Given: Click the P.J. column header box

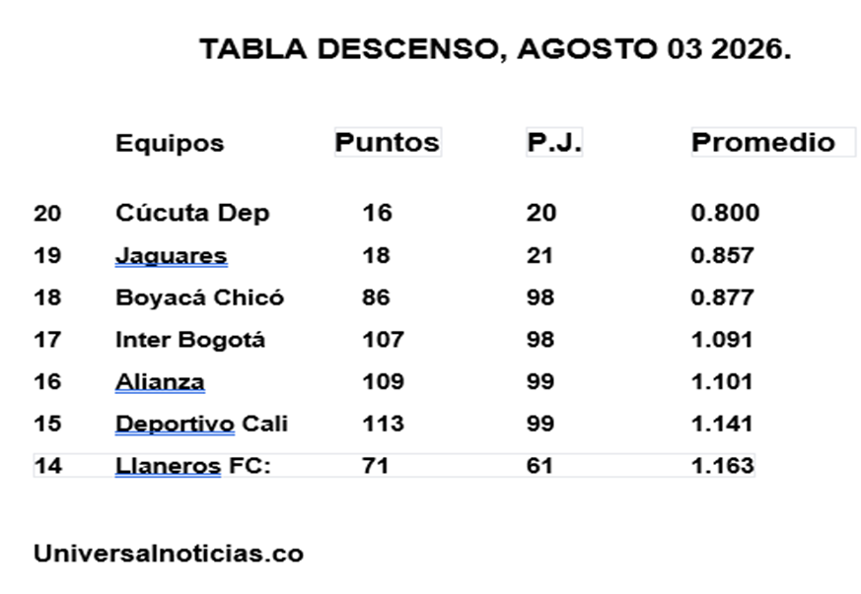Looking at the screenshot, I should click(554, 142).
